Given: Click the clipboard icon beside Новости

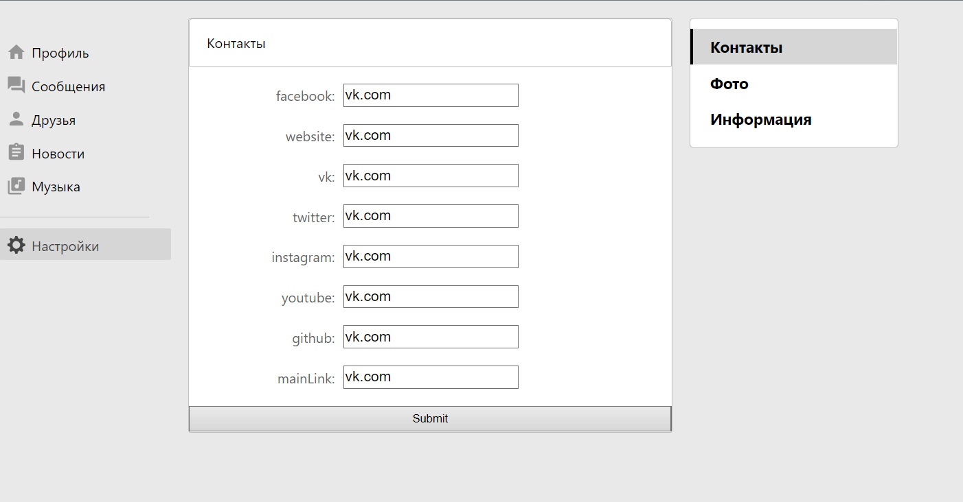Looking at the screenshot, I should (16, 152).
